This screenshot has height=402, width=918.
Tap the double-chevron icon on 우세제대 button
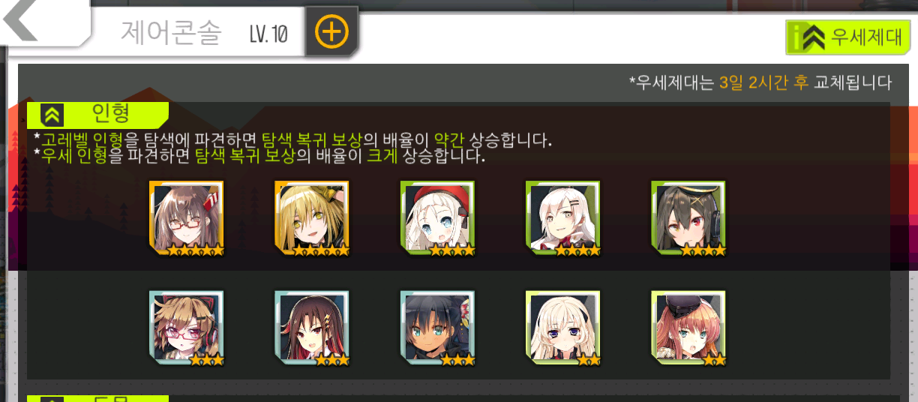coord(813,37)
